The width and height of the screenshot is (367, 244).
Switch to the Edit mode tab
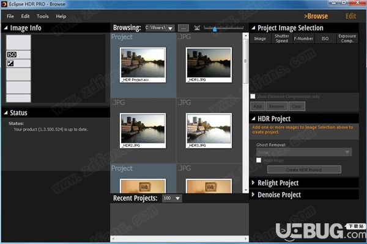click(x=350, y=16)
